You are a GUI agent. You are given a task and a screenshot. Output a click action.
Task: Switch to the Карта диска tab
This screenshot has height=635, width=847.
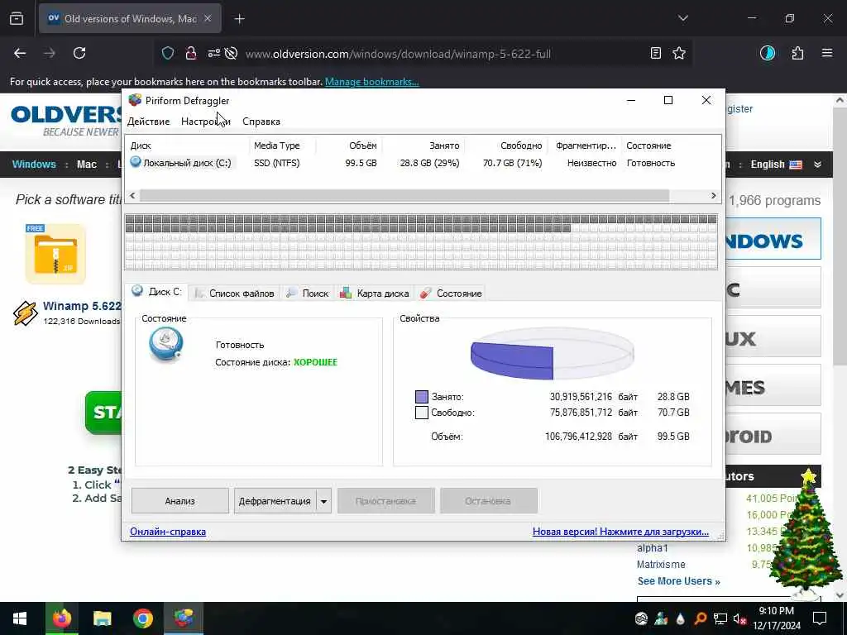375,294
